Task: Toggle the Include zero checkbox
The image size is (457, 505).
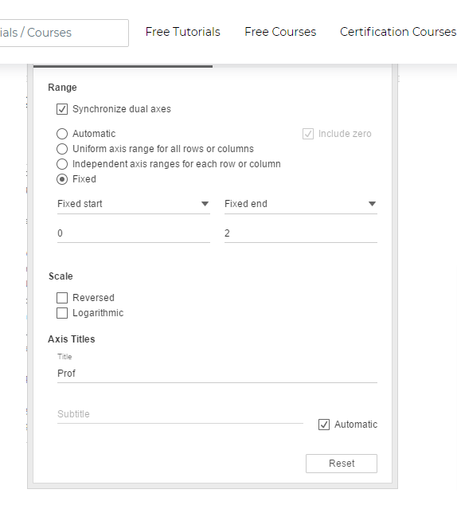Action: tap(308, 134)
